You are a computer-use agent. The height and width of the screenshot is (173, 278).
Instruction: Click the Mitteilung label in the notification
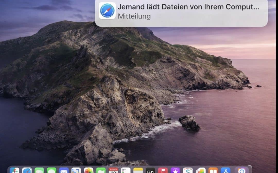coord(134,16)
